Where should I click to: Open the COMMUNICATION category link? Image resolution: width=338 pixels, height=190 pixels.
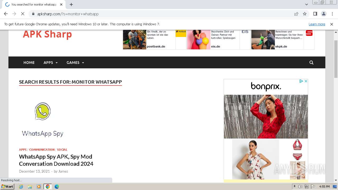pos(42,150)
